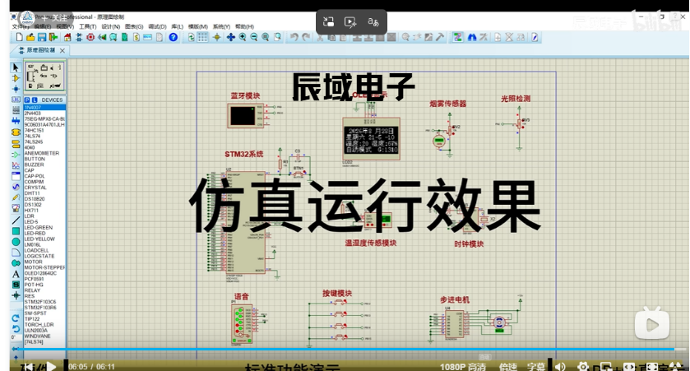Click the L library button in DEVICES header
The height and width of the screenshot is (371, 690).
[x=35, y=100]
